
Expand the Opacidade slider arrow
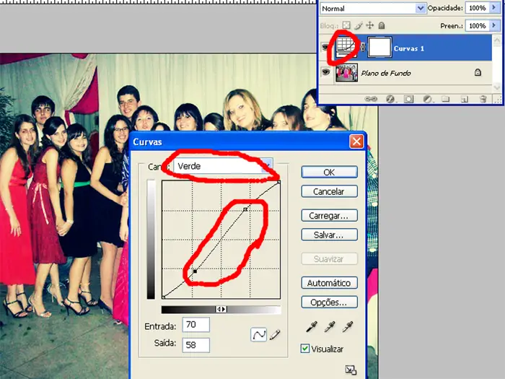(x=493, y=8)
